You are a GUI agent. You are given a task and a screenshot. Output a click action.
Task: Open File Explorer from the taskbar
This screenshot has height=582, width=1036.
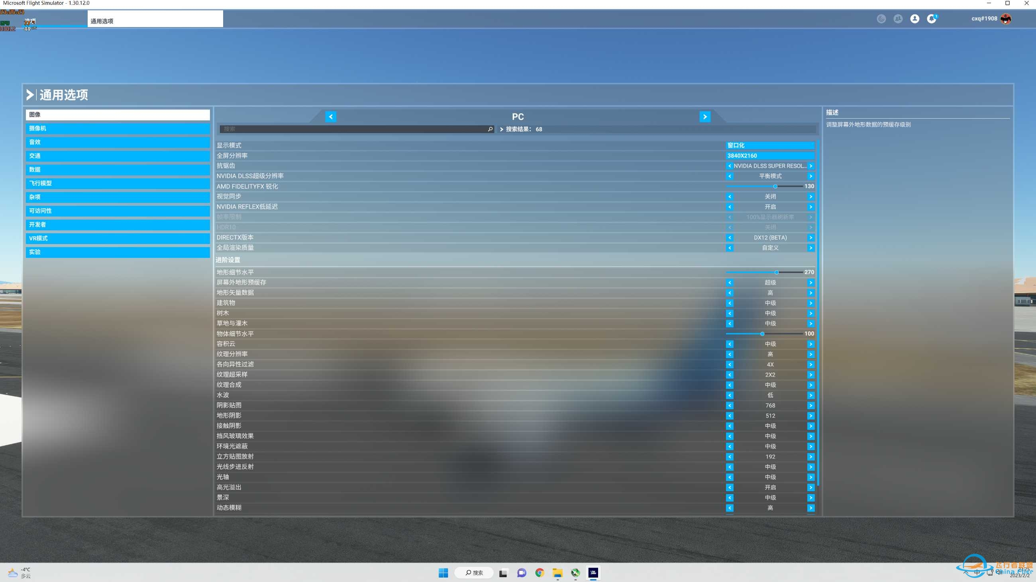[557, 572]
